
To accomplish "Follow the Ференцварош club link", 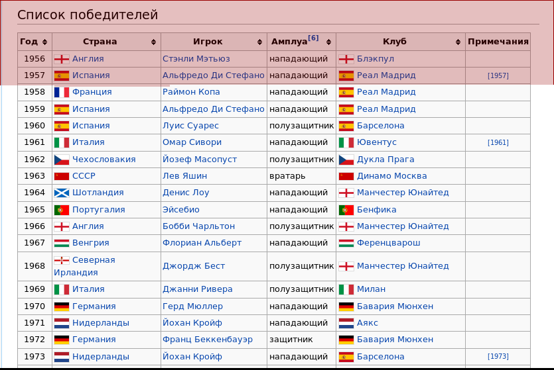I will [x=389, y=243].
